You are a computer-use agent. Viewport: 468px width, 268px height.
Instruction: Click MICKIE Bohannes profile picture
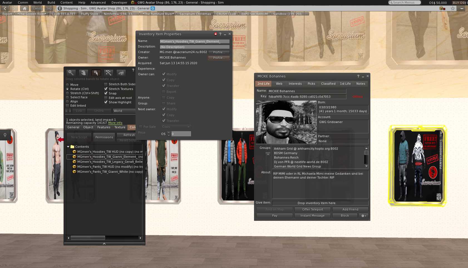pos(286,122)
